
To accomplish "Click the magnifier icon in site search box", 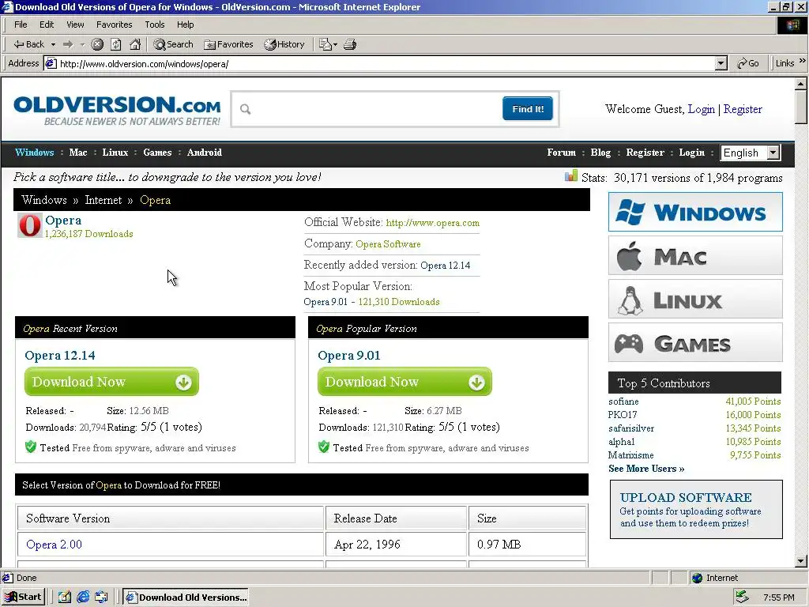I will coord(246,109).
